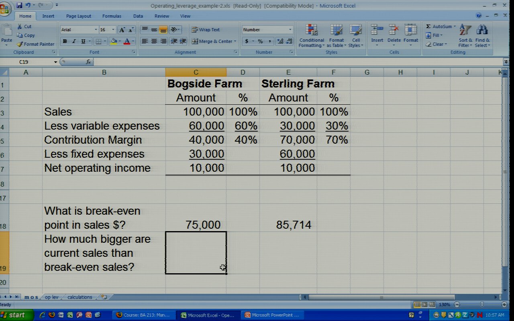Click the insert function fx icon
514x321 pixels.
[88, 62]
